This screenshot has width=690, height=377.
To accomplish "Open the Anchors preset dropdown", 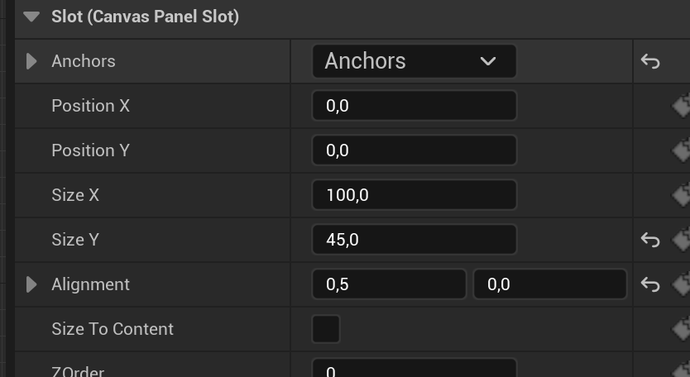I will (x=414, y=61).
